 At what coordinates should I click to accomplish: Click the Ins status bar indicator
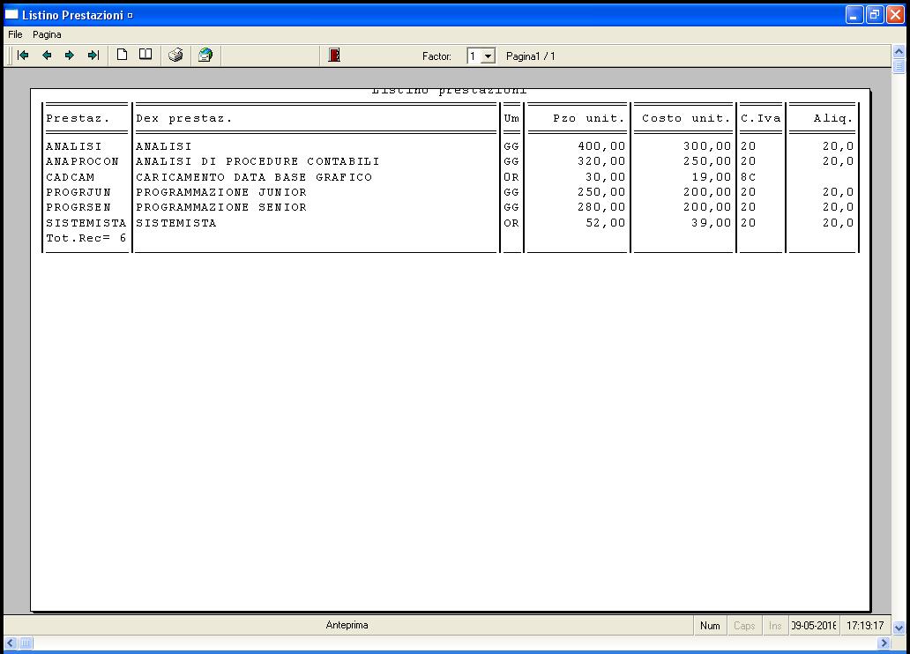coord(775,626)
